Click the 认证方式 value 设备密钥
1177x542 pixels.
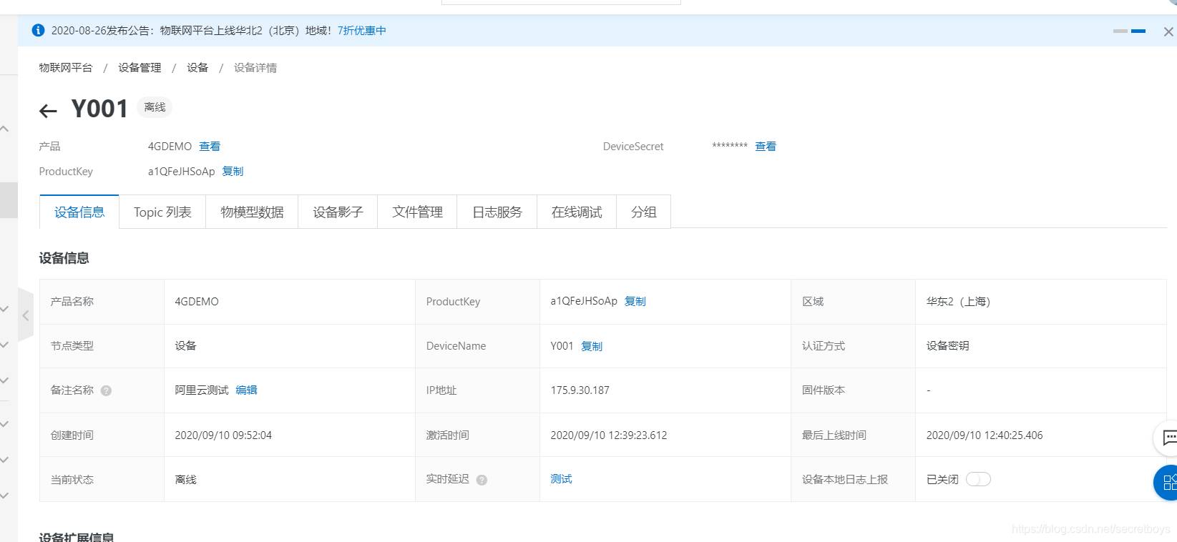tap(947, 345)
